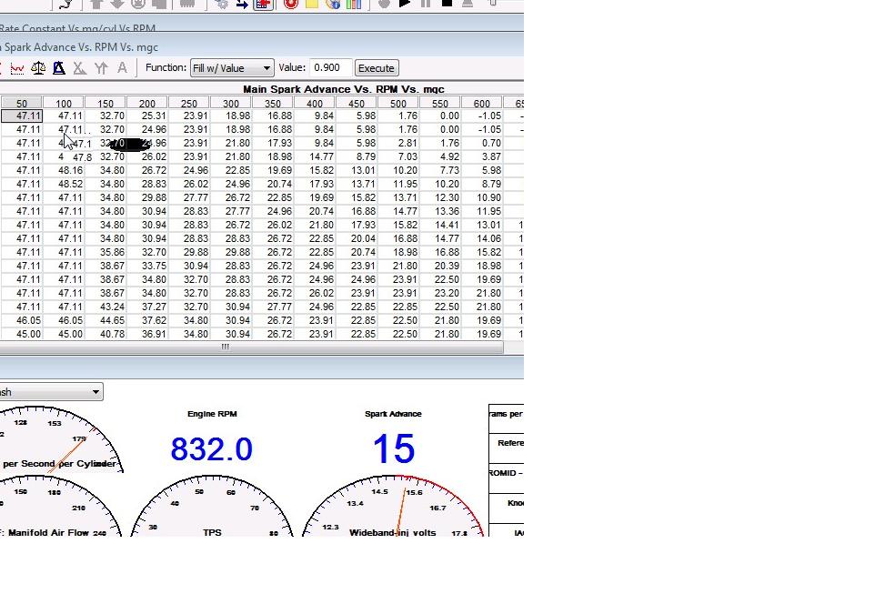This screenshot has width=875, height=594.
Task: Select the cell with value 37.62
Action: 147,320
